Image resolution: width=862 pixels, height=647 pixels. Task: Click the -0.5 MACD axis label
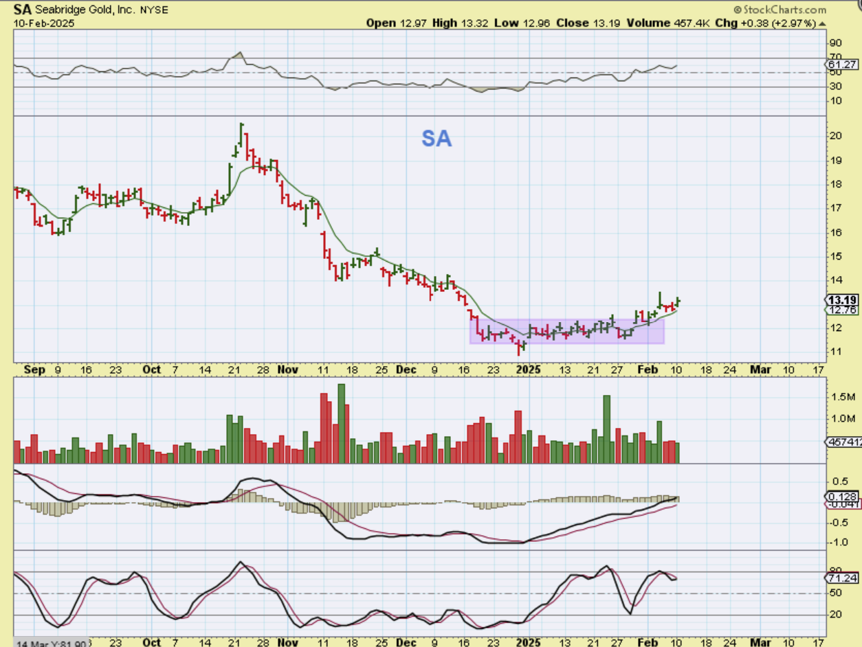pyautogui.click(x=839, y=522)
